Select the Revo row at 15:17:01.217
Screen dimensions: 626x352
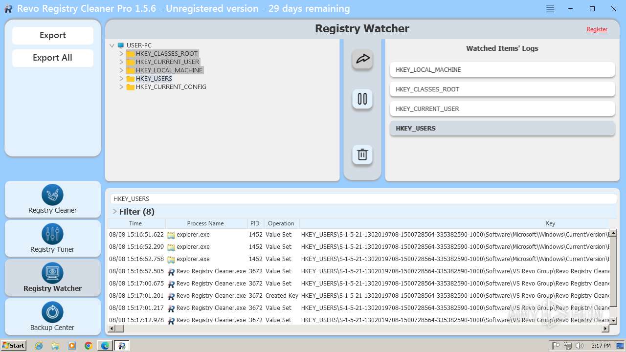(x=358, y=308)
